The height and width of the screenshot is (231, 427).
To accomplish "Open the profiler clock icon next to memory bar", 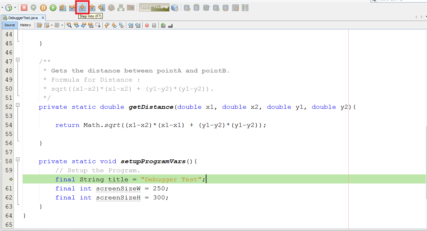I will click(x=175, y=8).
